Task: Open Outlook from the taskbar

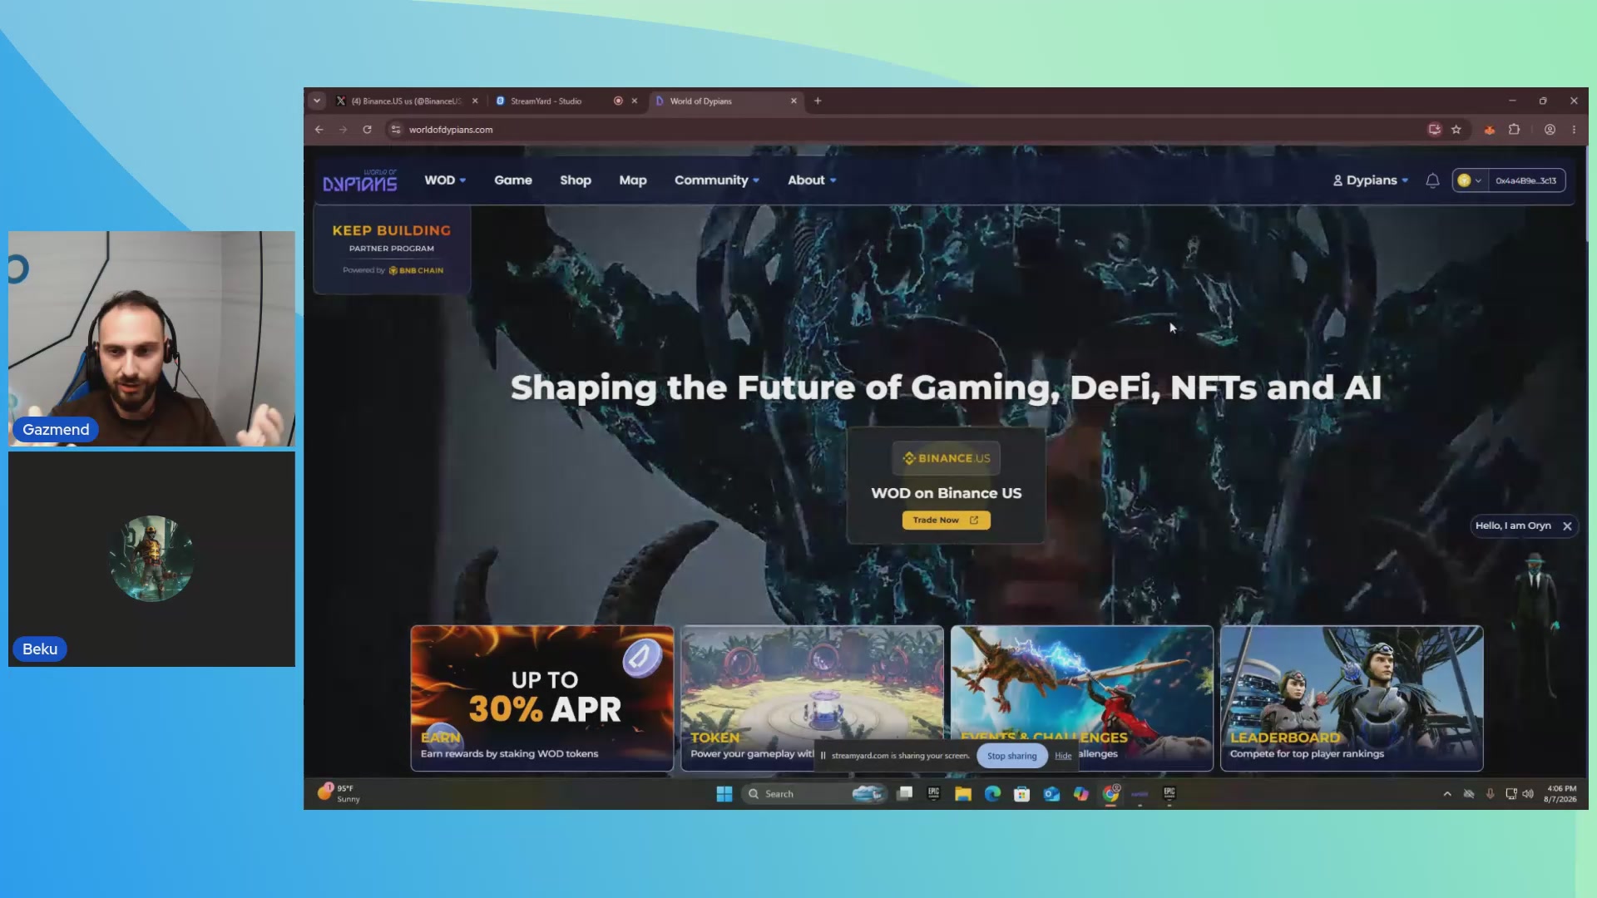Action: 1051,794
